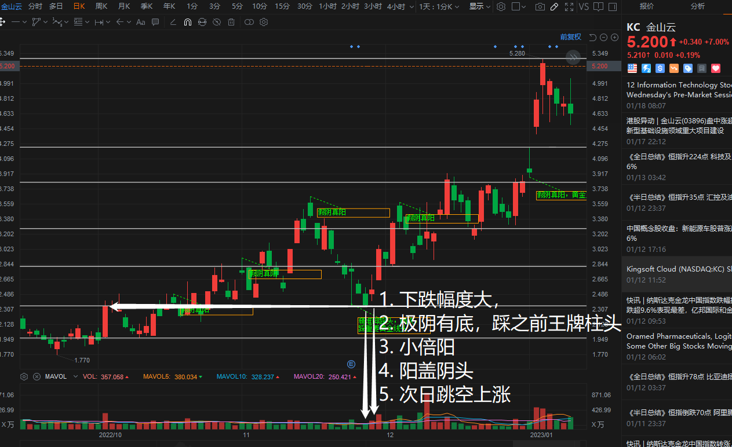732x447 pixels.
Task: Open VS stock comparison
Action: 584,6
